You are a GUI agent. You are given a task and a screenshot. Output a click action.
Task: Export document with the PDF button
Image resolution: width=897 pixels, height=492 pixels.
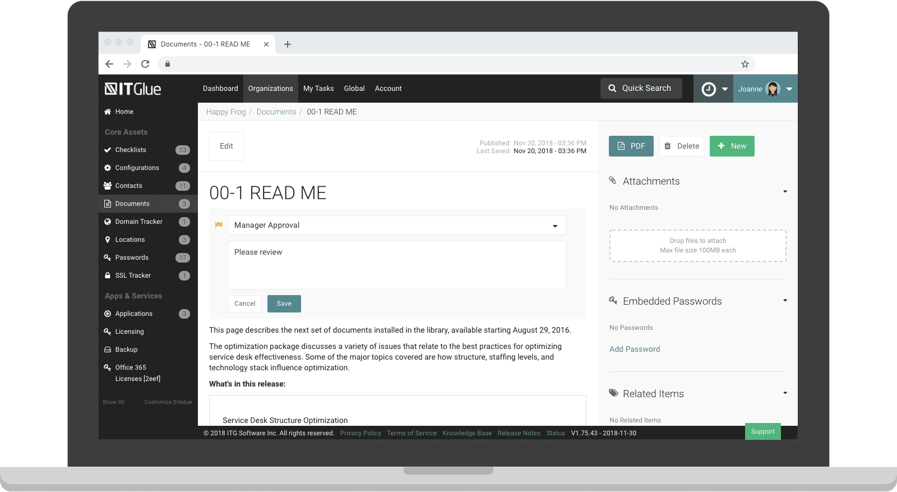[631, 146]
